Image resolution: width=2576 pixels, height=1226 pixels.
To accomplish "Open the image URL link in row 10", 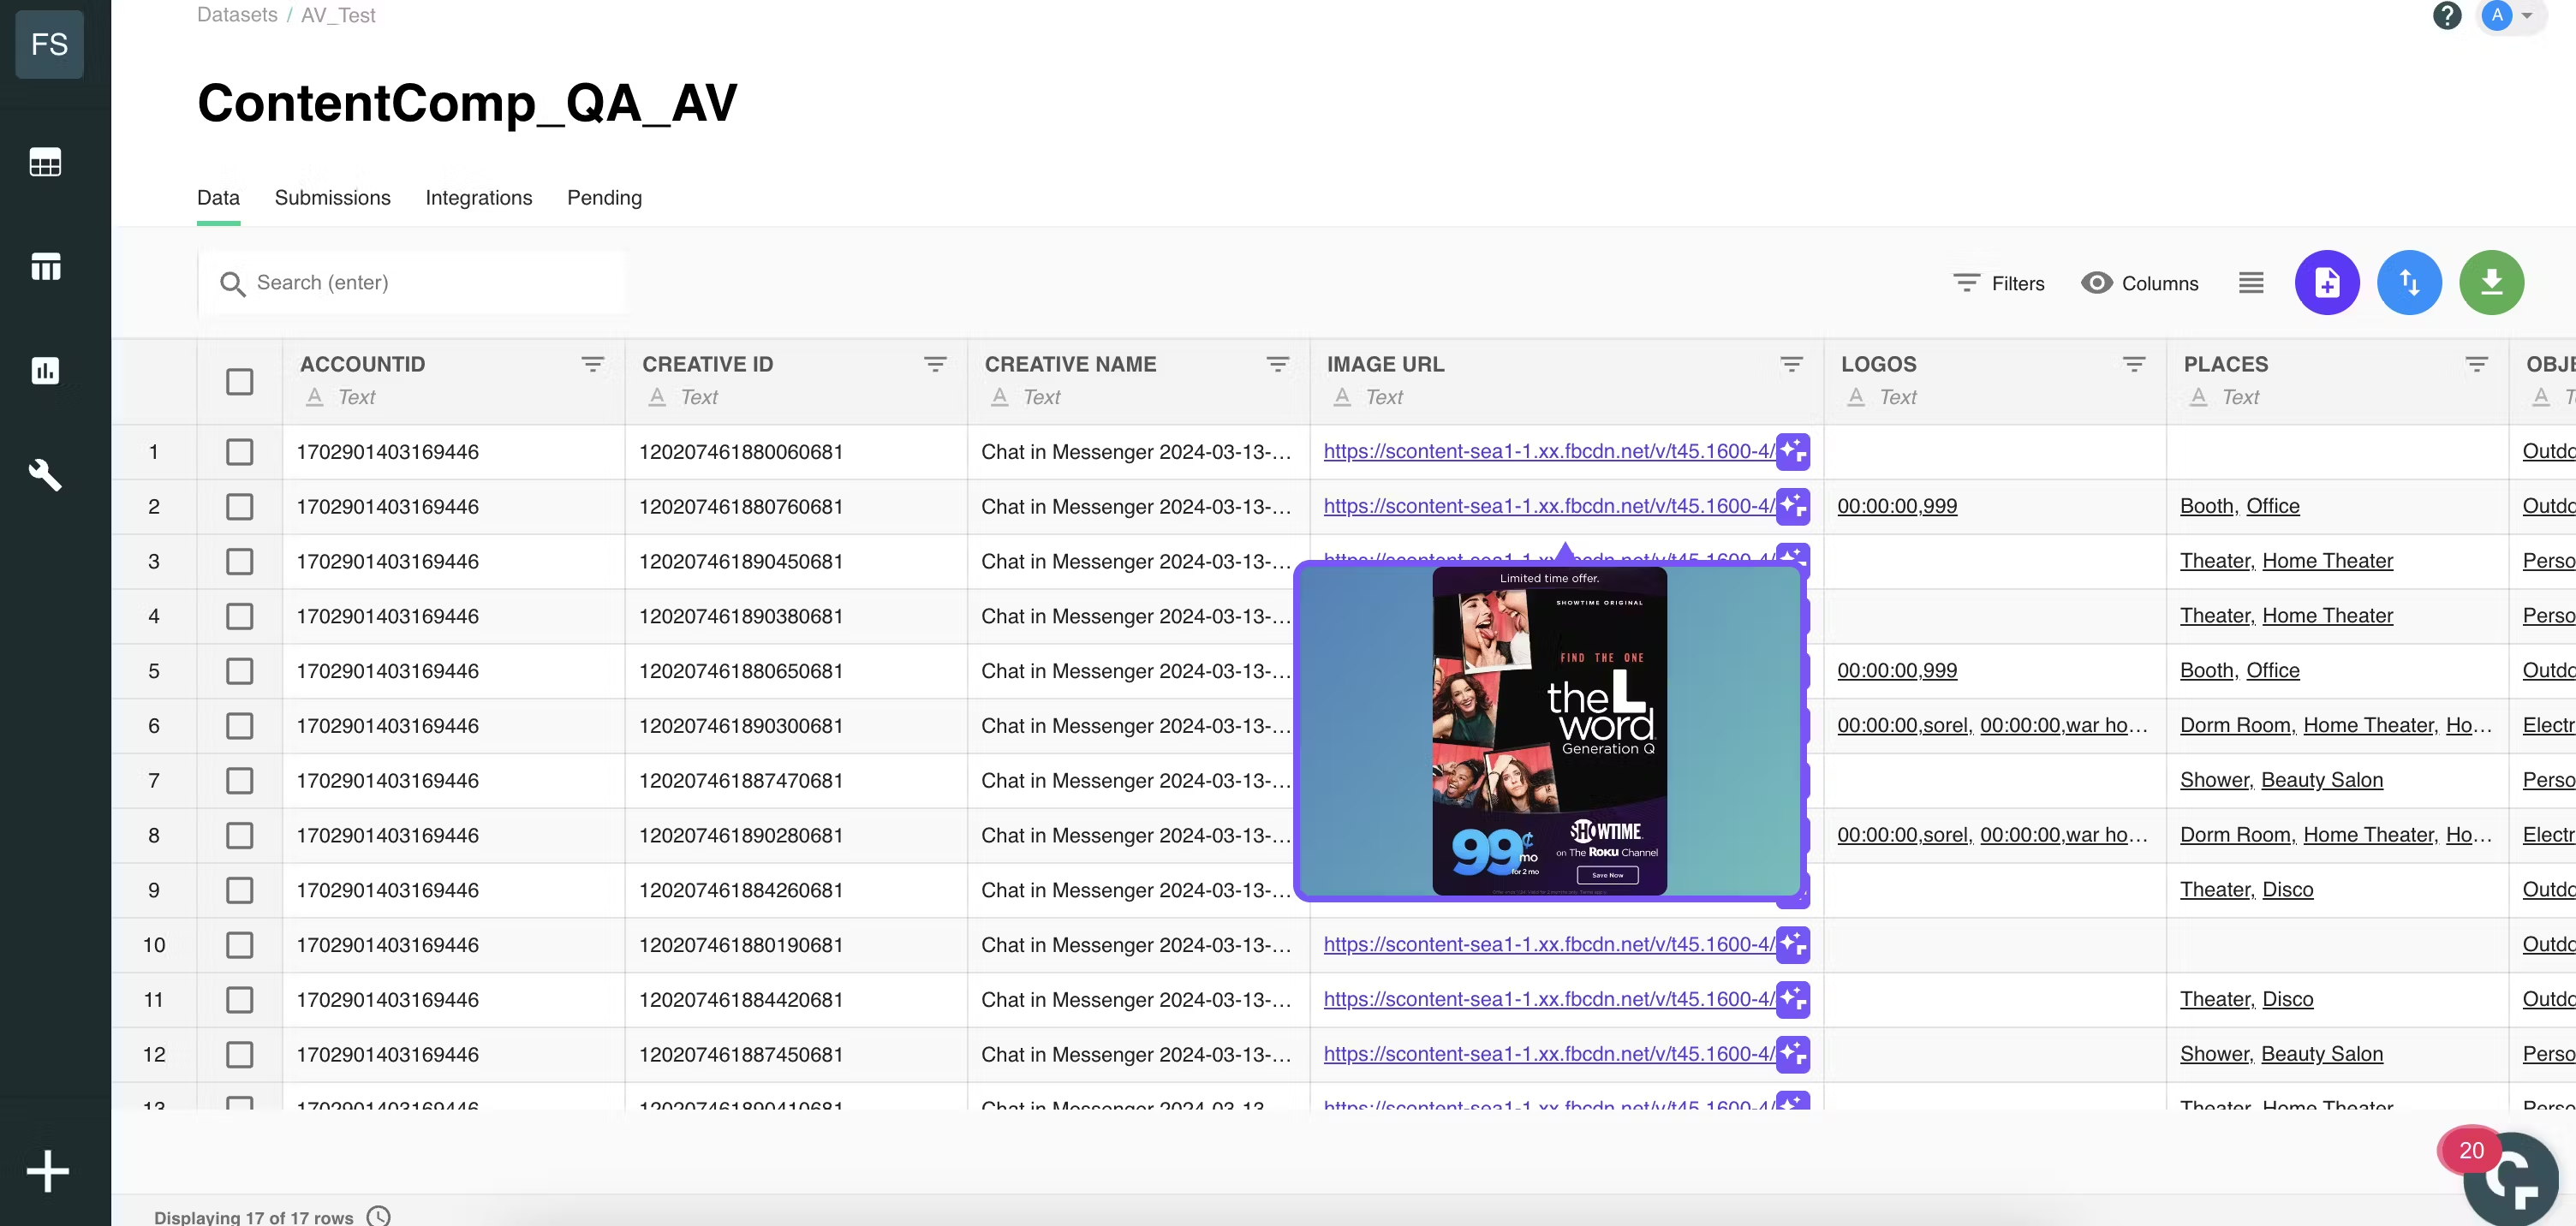I will tap(1549, 944).
